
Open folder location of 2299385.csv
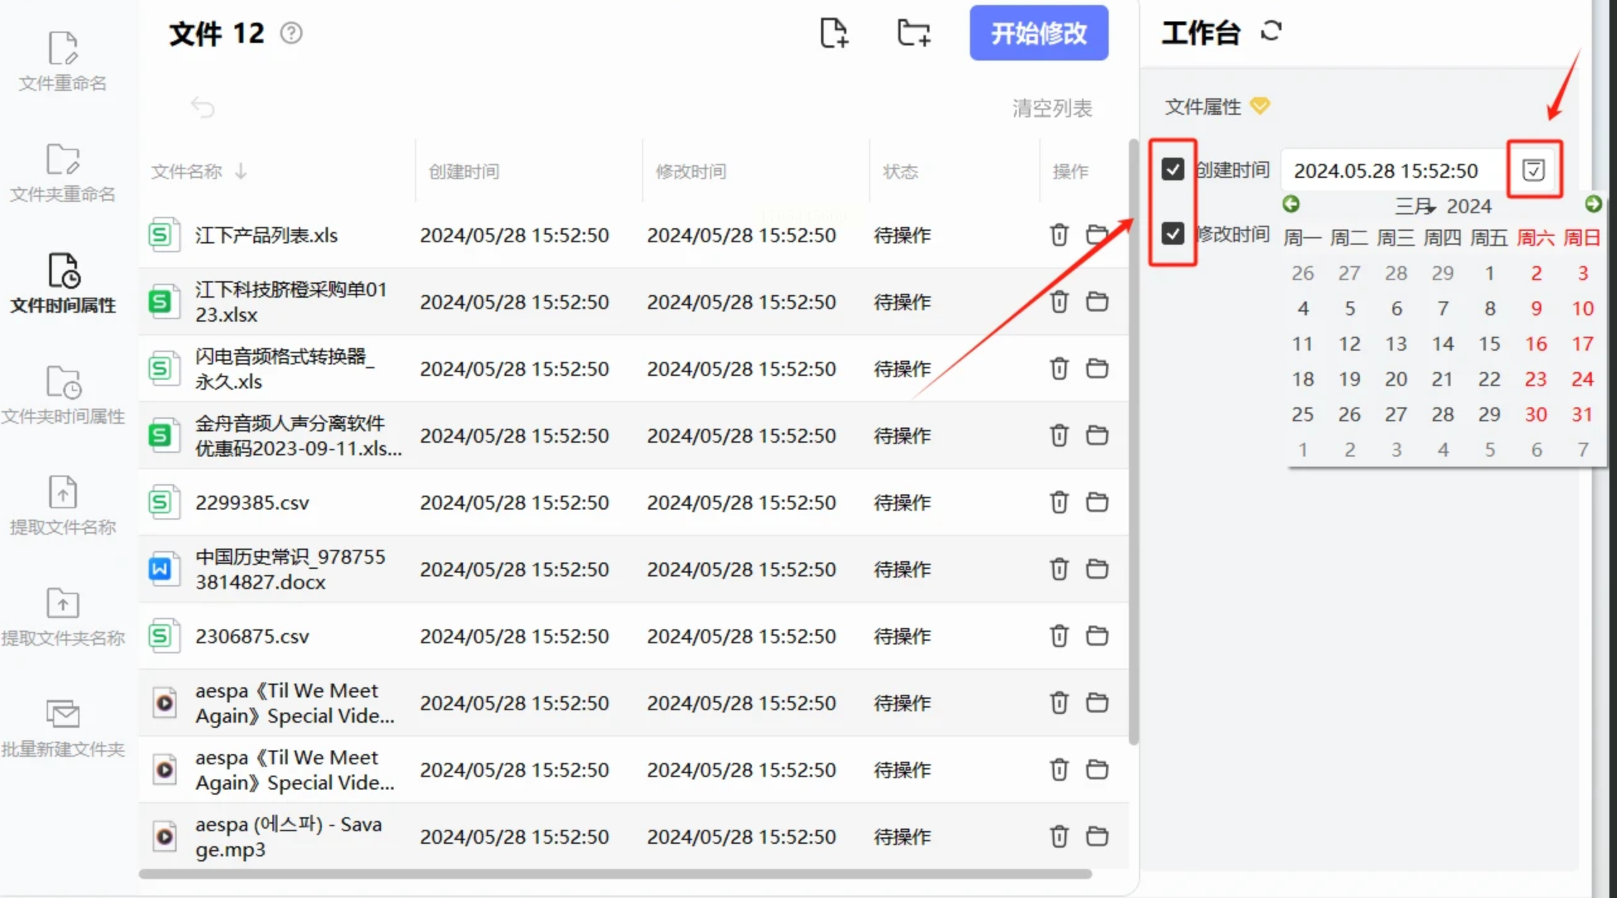point(1097,502)
